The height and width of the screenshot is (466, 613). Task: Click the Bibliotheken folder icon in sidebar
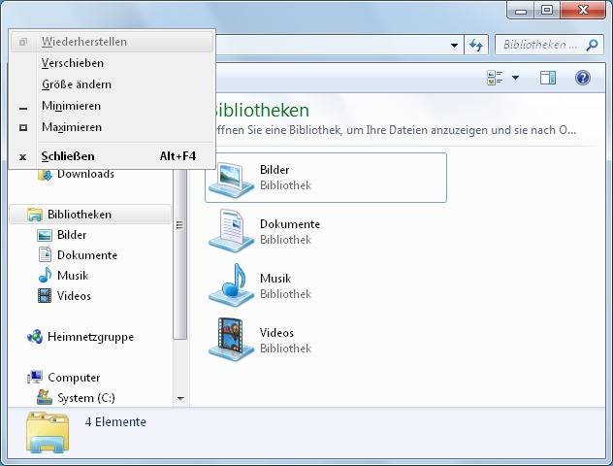pos(35,215)
